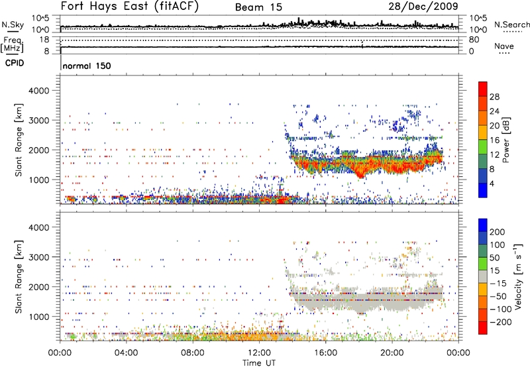Click the '1000' tick in the velocity panel

(38, 317)
